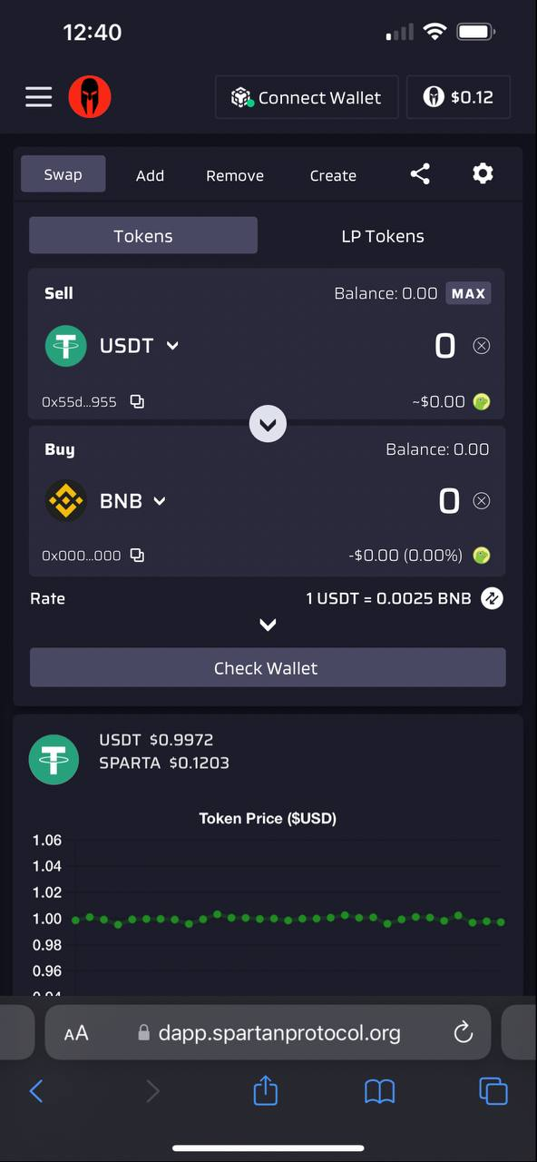Image resolution: width=537 pixels, height=1162 pixels.
Task: Expand the rate details chevron
Action: click(268, 625)
